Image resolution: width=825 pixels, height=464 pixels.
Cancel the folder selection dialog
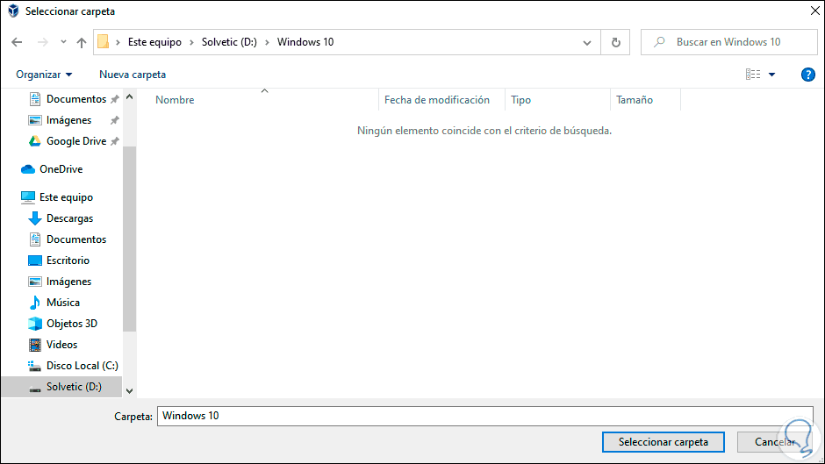pos(775,442)
